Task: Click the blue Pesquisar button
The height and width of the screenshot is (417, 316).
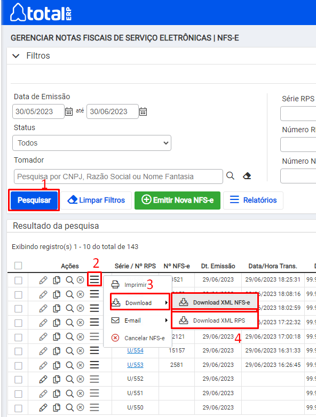Action: click(34, 200)
